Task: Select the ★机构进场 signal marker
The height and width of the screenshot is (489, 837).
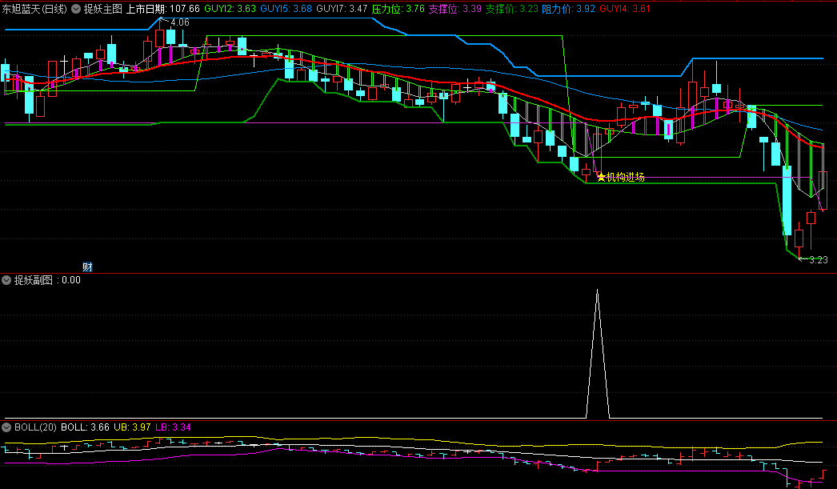Action: 620,177
